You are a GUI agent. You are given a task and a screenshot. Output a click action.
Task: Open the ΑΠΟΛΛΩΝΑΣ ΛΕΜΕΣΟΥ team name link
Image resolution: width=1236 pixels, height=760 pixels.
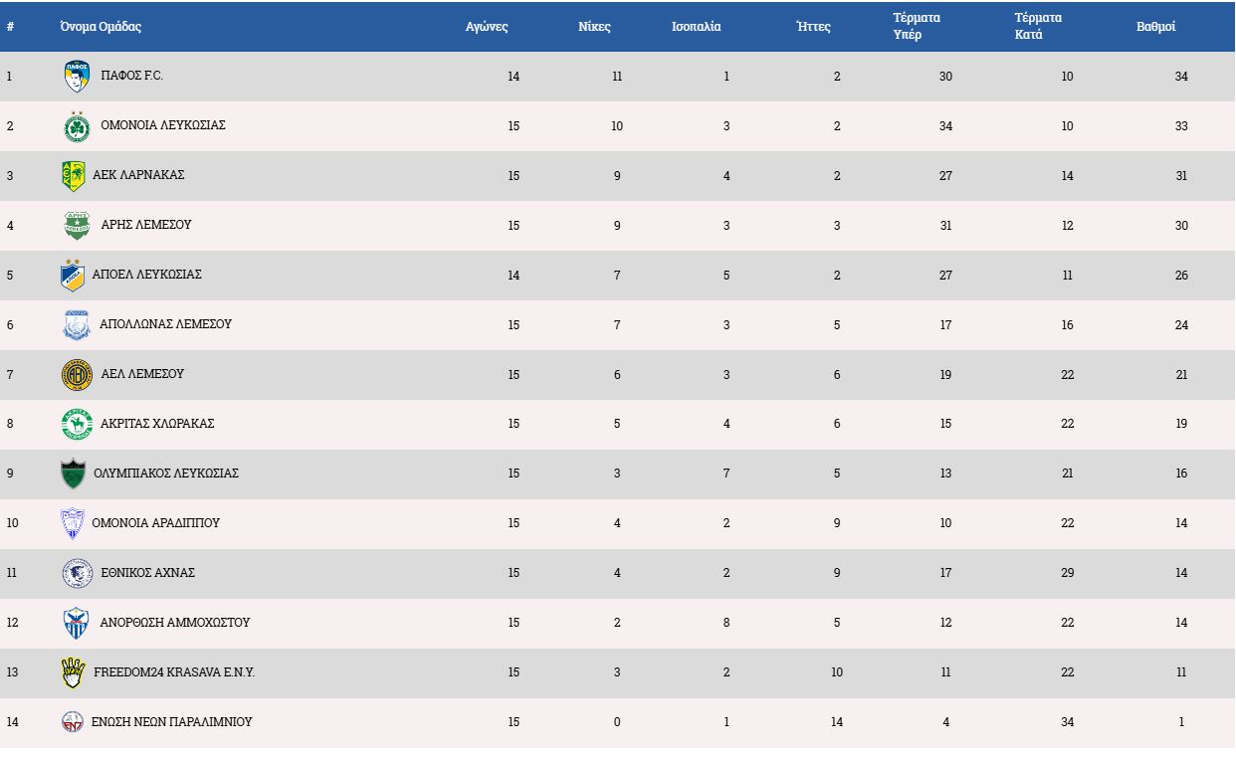pos(165,324)
